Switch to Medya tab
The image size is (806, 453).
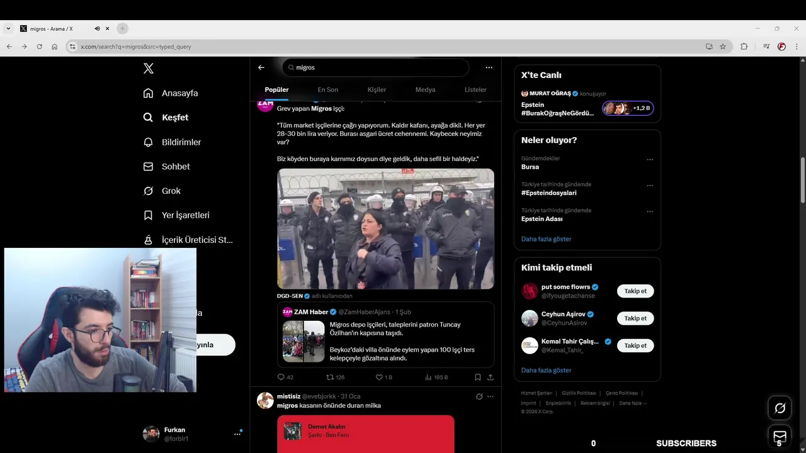pos(425,90)
